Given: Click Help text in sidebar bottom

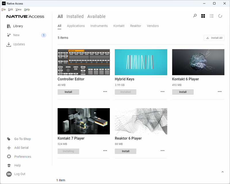Looking at the screenshot, I should [x=18, y=165].
